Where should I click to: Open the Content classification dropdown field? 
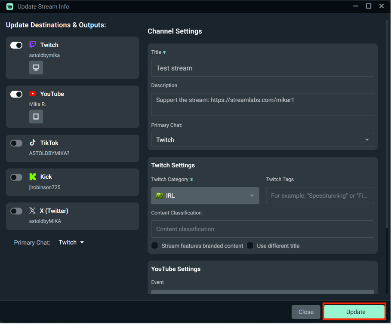(262, 229)
